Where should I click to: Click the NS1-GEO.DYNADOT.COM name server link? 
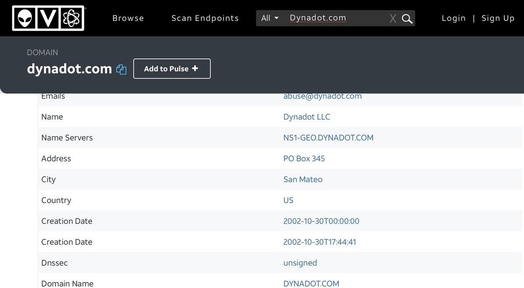coord(328,138)
